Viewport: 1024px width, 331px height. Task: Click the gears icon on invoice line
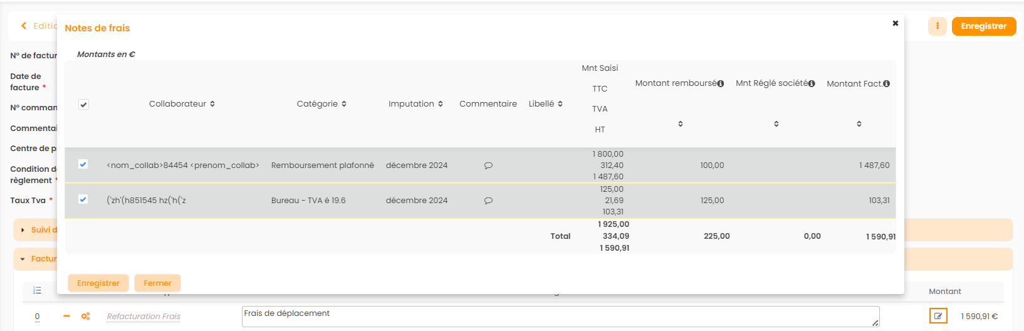[x=85, y=317]
